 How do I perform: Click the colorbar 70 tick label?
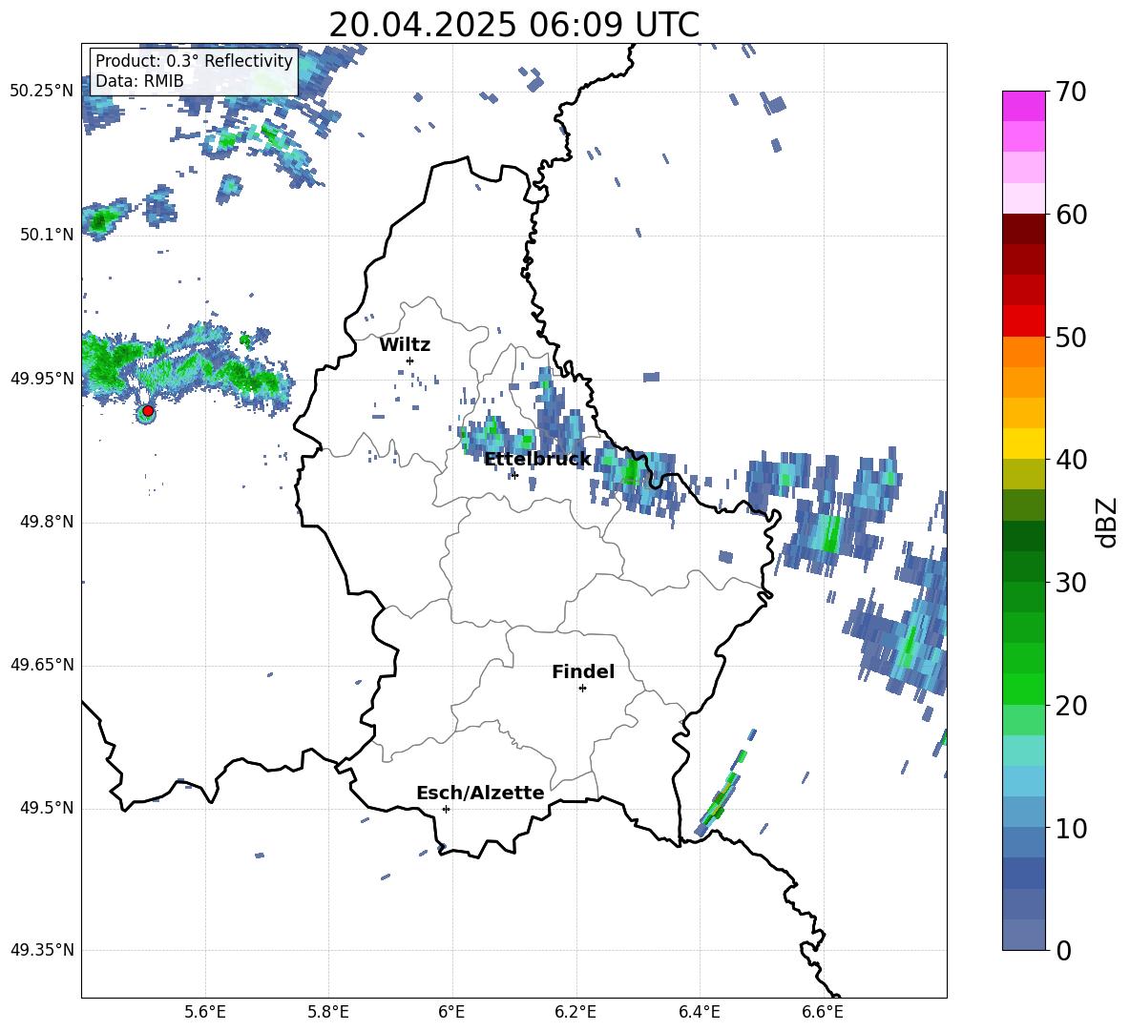pos(1072,93)
